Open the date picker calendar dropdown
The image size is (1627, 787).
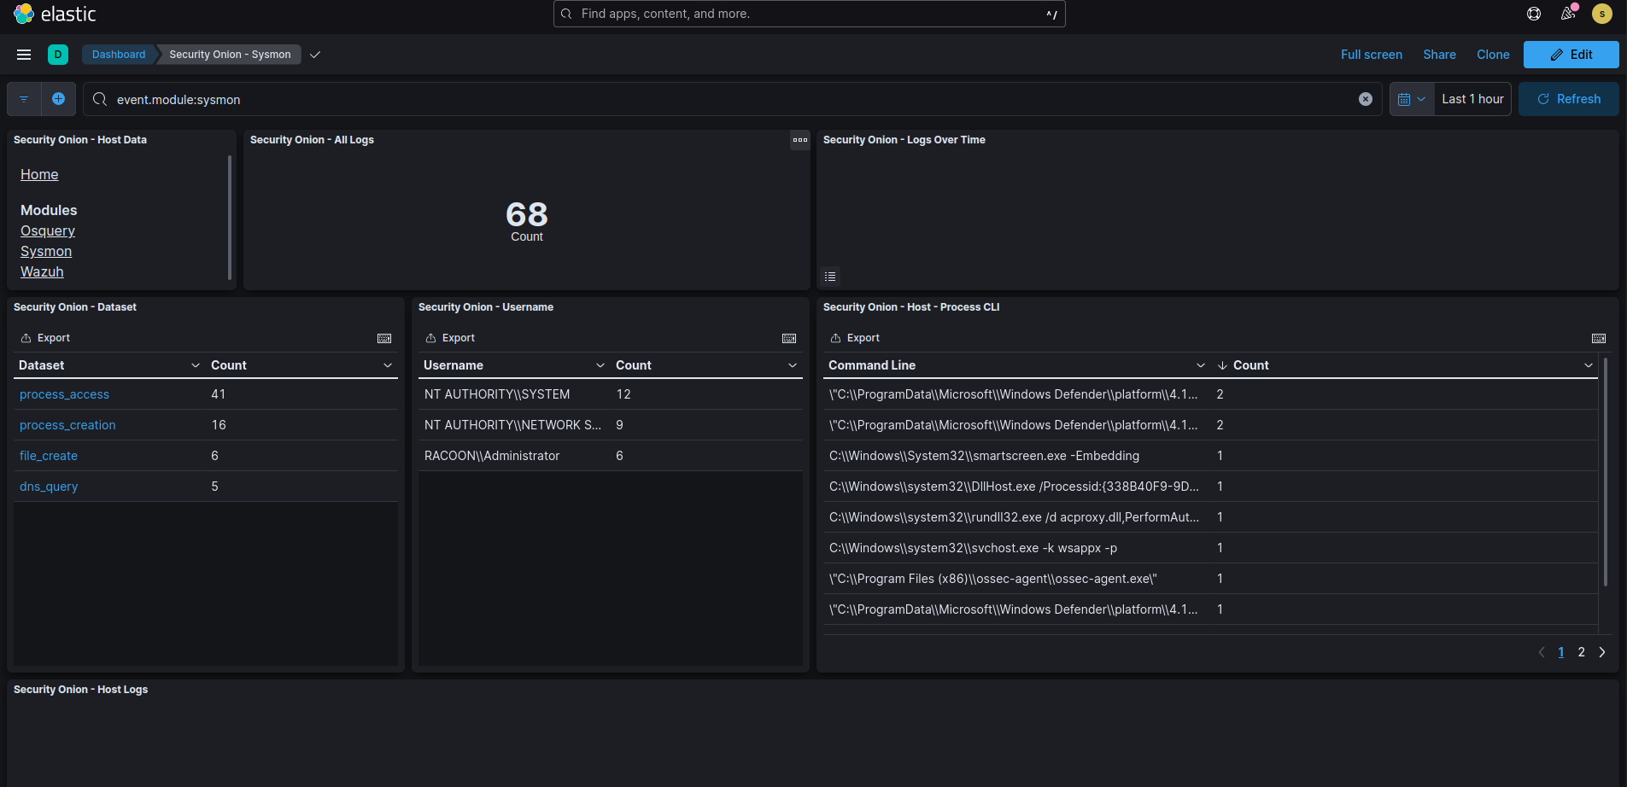click(x=1412, y=98)
